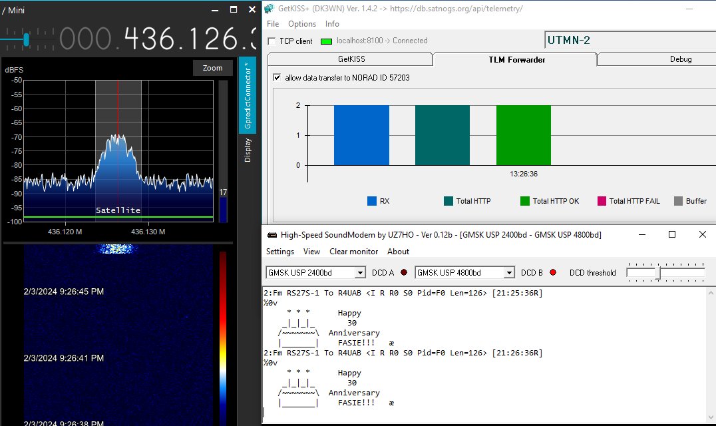Click the green connection status indicator
Screen dimensions: 716x426
(326, 41)
